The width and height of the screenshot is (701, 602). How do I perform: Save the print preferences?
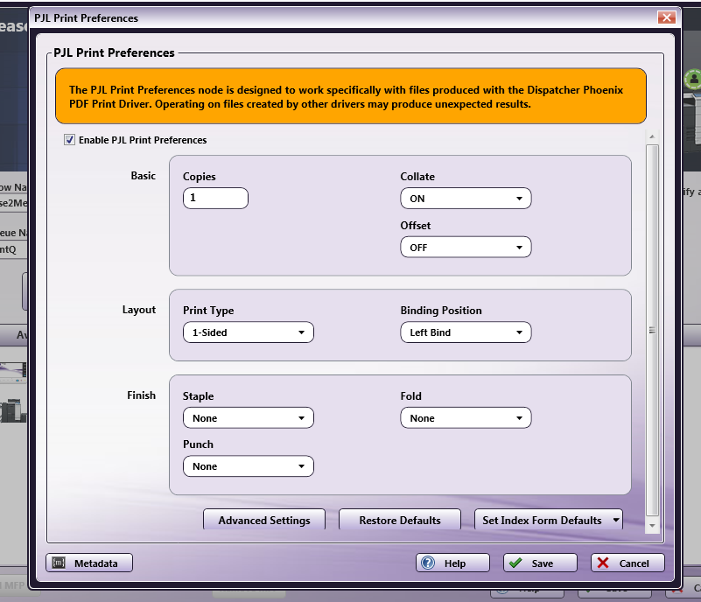pos(540,563)
